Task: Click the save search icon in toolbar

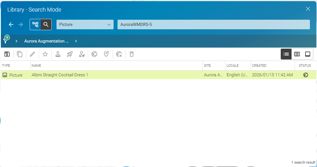Action: pyautogui.click(x=7, y=54)
